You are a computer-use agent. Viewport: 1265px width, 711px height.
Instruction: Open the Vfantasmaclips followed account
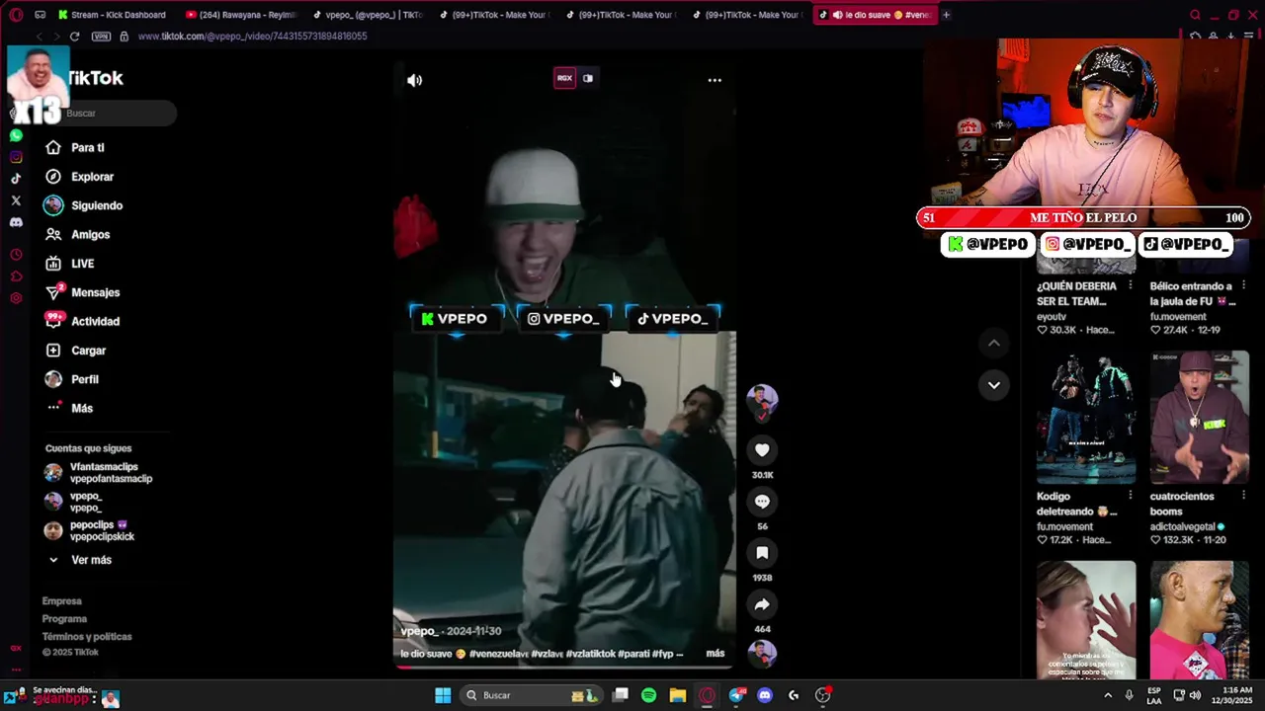click(x=98, y=473)
